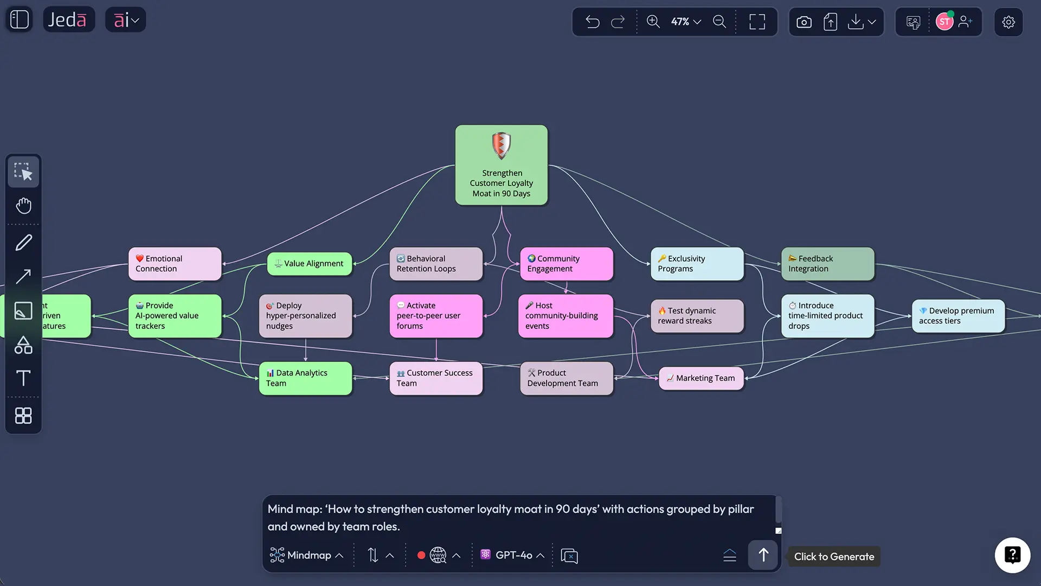Expand the download options arrow
The height and width of the screenshot is (586, 1041).
pyautogui.click(x=872, y=22)
